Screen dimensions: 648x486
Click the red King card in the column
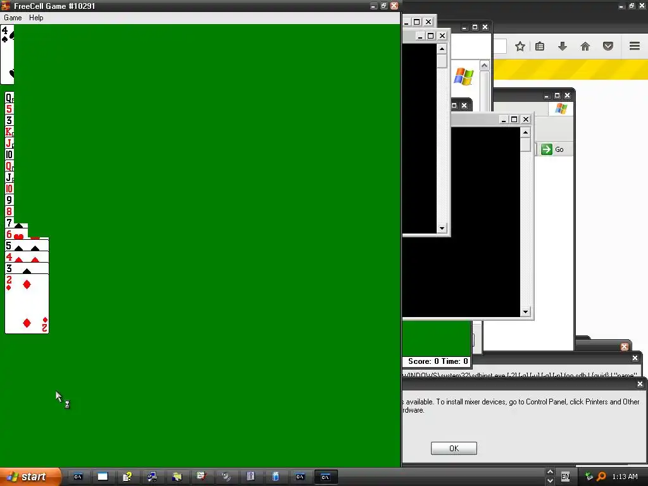click(x=9, y=132)
